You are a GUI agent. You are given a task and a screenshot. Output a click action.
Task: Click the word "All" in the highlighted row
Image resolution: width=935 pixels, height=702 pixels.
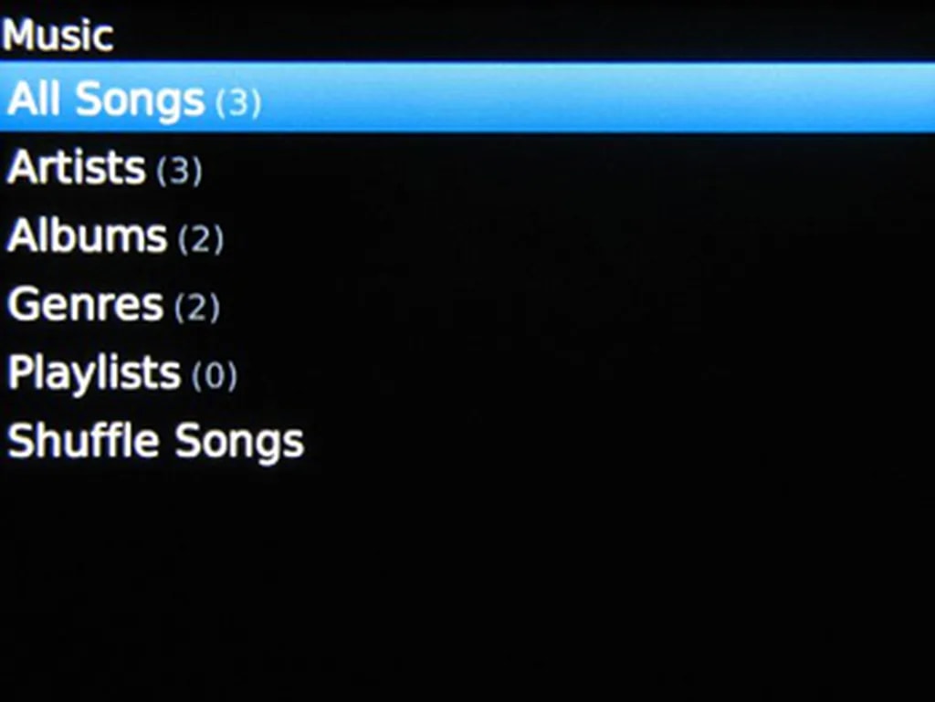tap(34, 99)
